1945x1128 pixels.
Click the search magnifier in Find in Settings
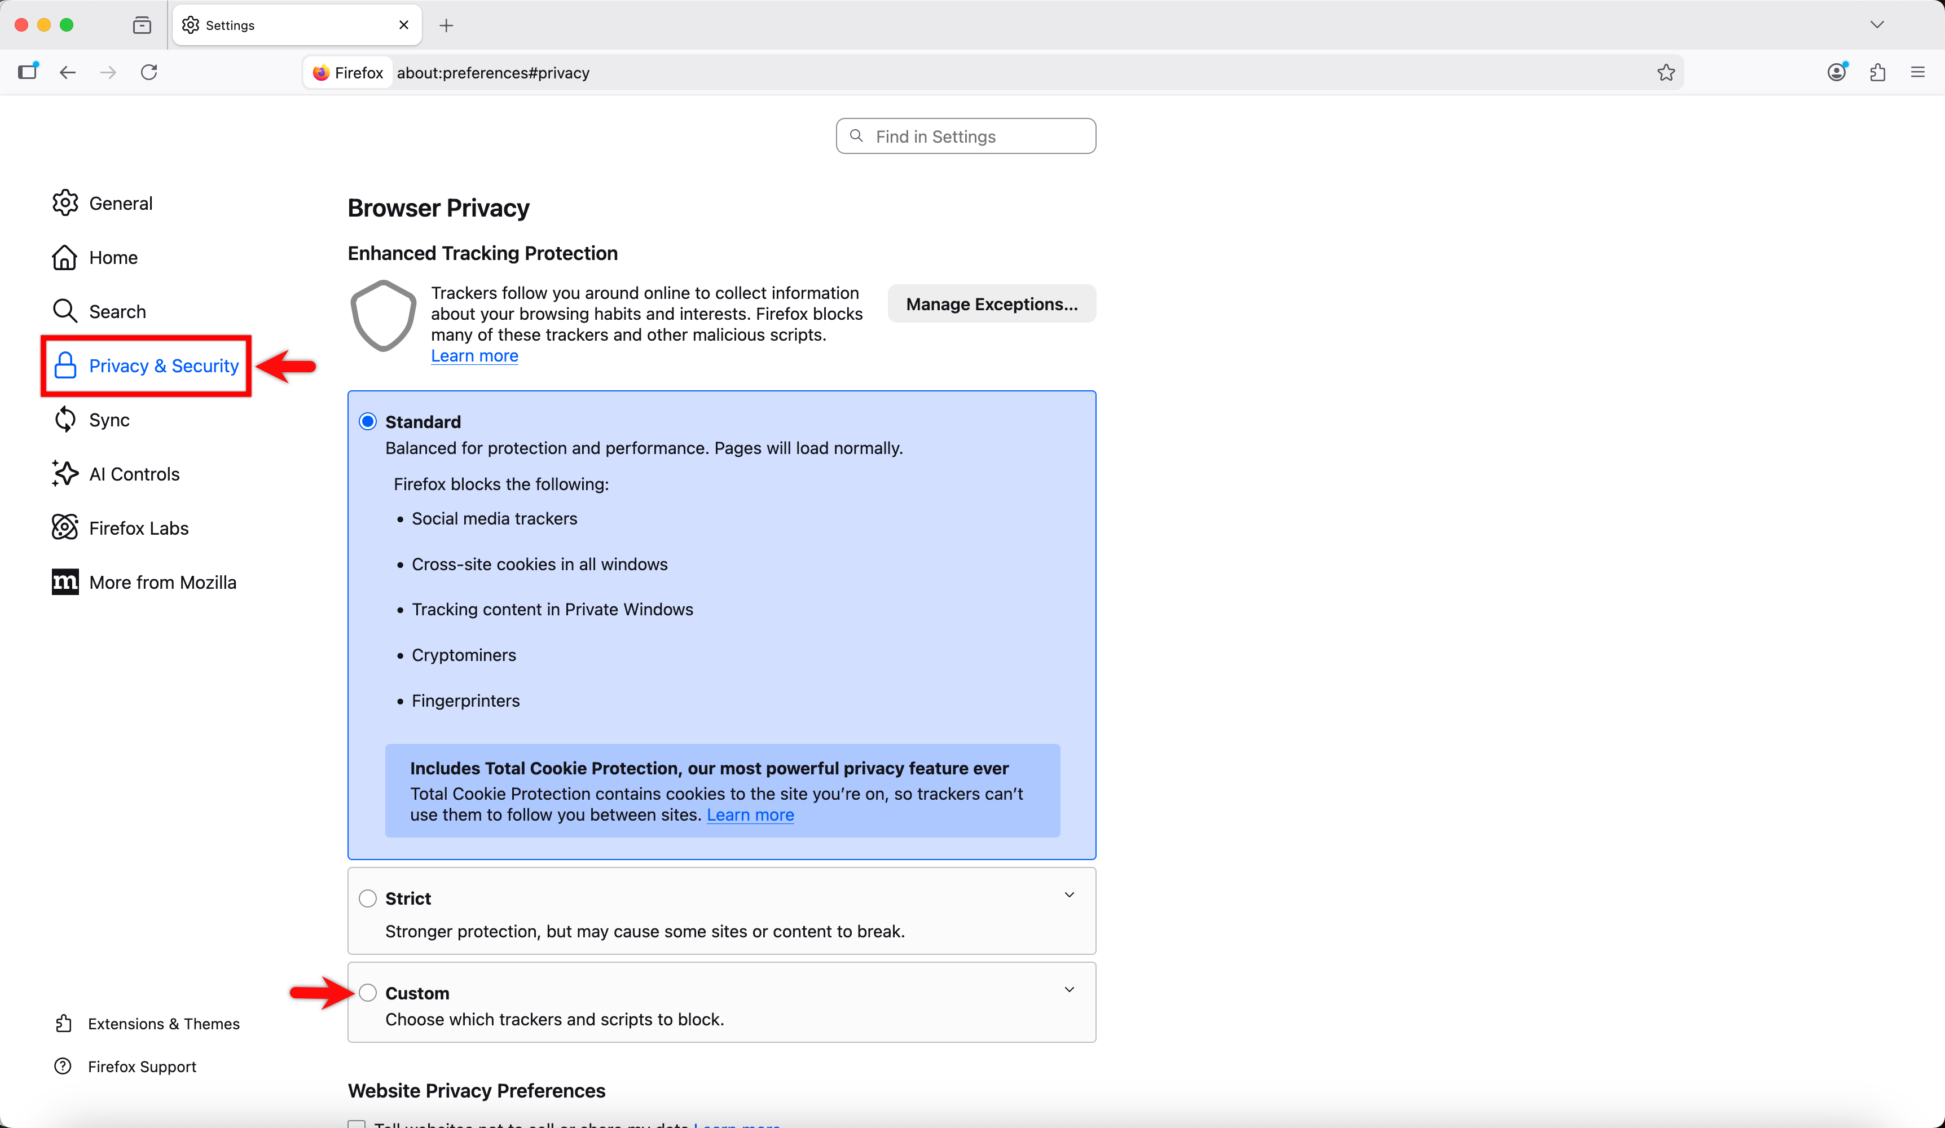point(856,136)
